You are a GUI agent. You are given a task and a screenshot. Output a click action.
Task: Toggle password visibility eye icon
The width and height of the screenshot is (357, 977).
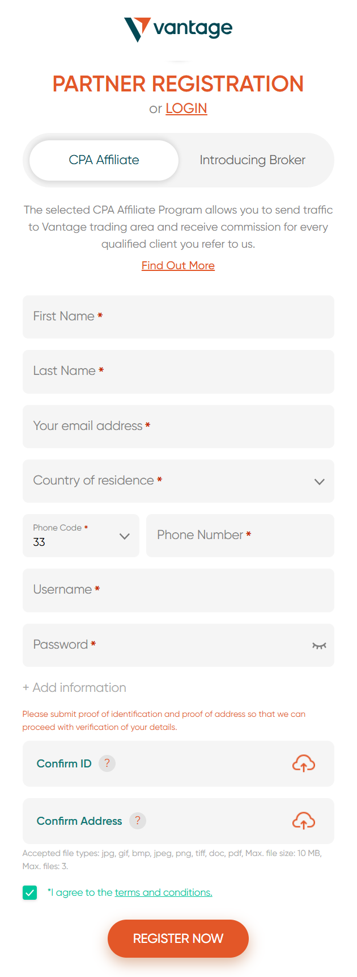tap(319, 645)
